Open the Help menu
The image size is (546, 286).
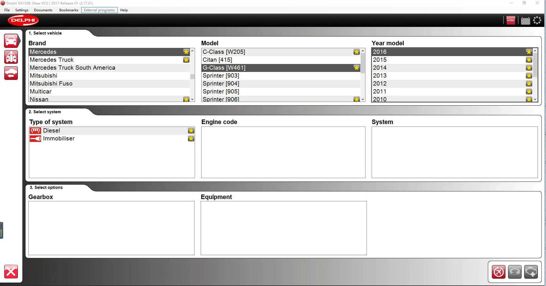(124, 10)
